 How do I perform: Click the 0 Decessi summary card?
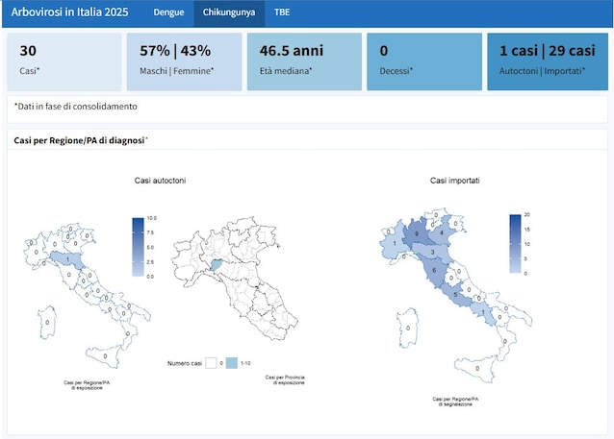[x=424, y=61]
